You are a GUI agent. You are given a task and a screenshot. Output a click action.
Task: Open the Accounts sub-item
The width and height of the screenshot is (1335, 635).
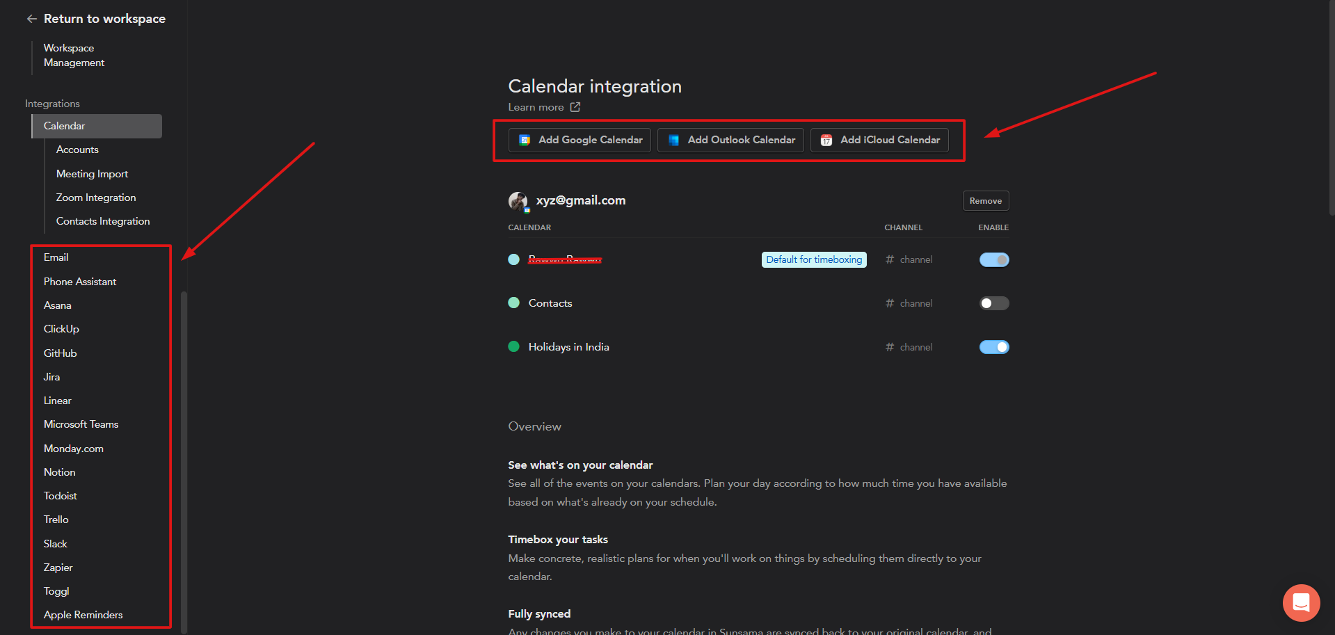tap(77, 150)
